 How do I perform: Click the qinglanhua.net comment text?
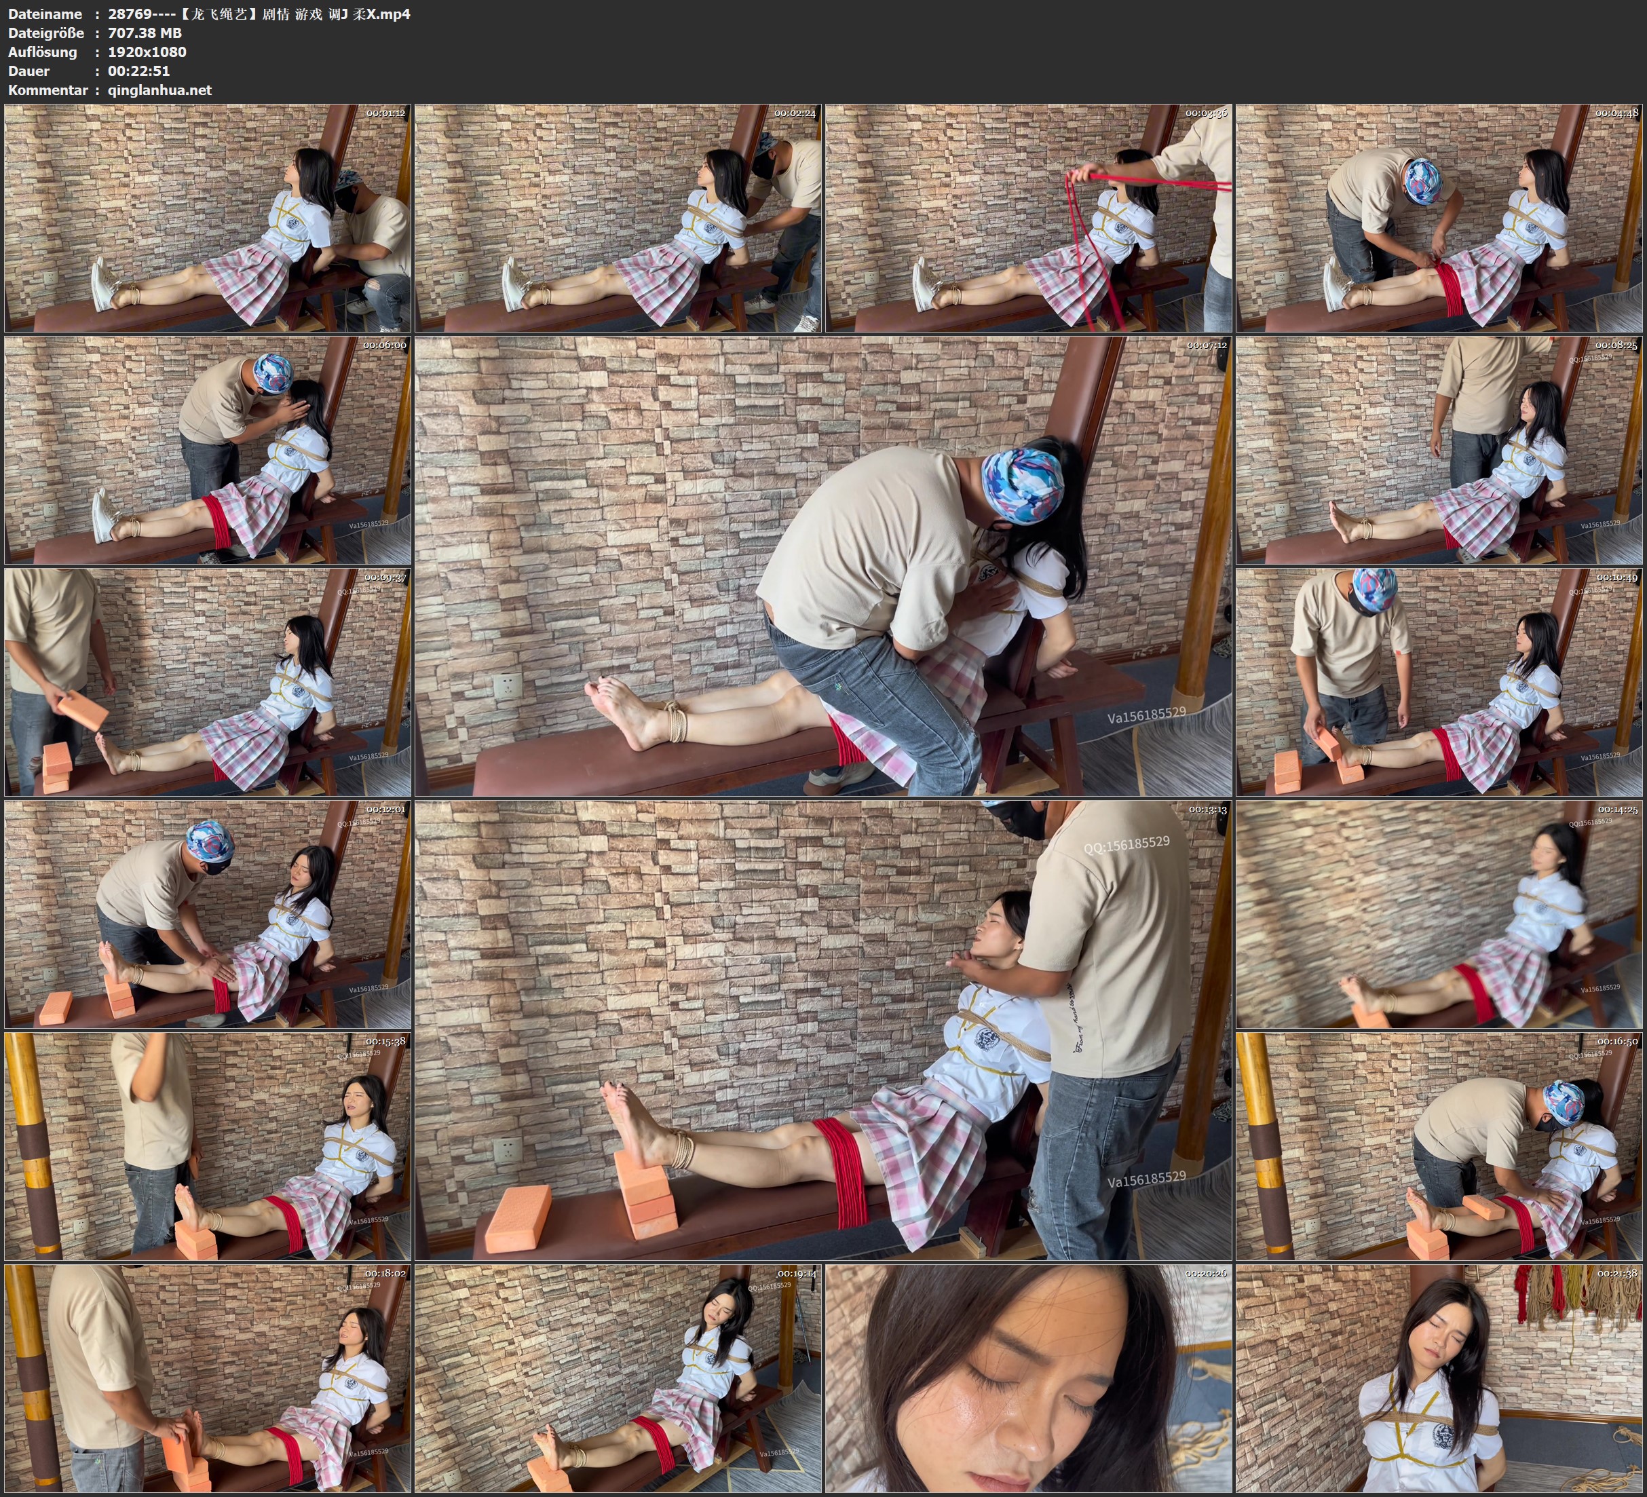tap(159, 90)
